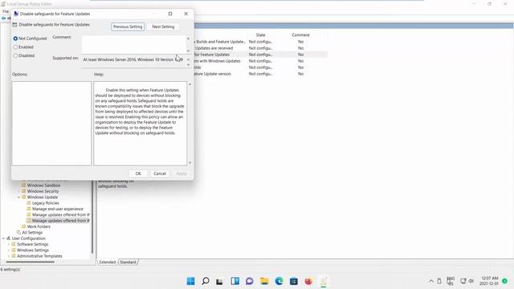Select Administrative Templates tree item
Image resolution: width=514 pixels, height=289 pixels.
39,256
